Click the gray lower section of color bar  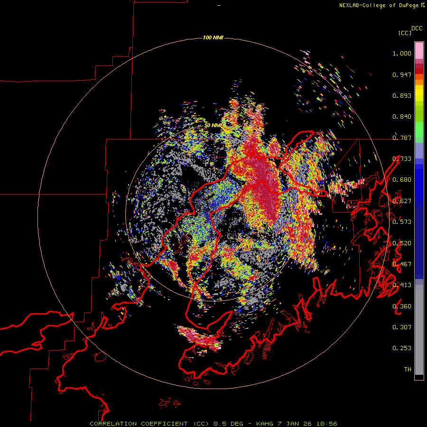coord(419,330)
